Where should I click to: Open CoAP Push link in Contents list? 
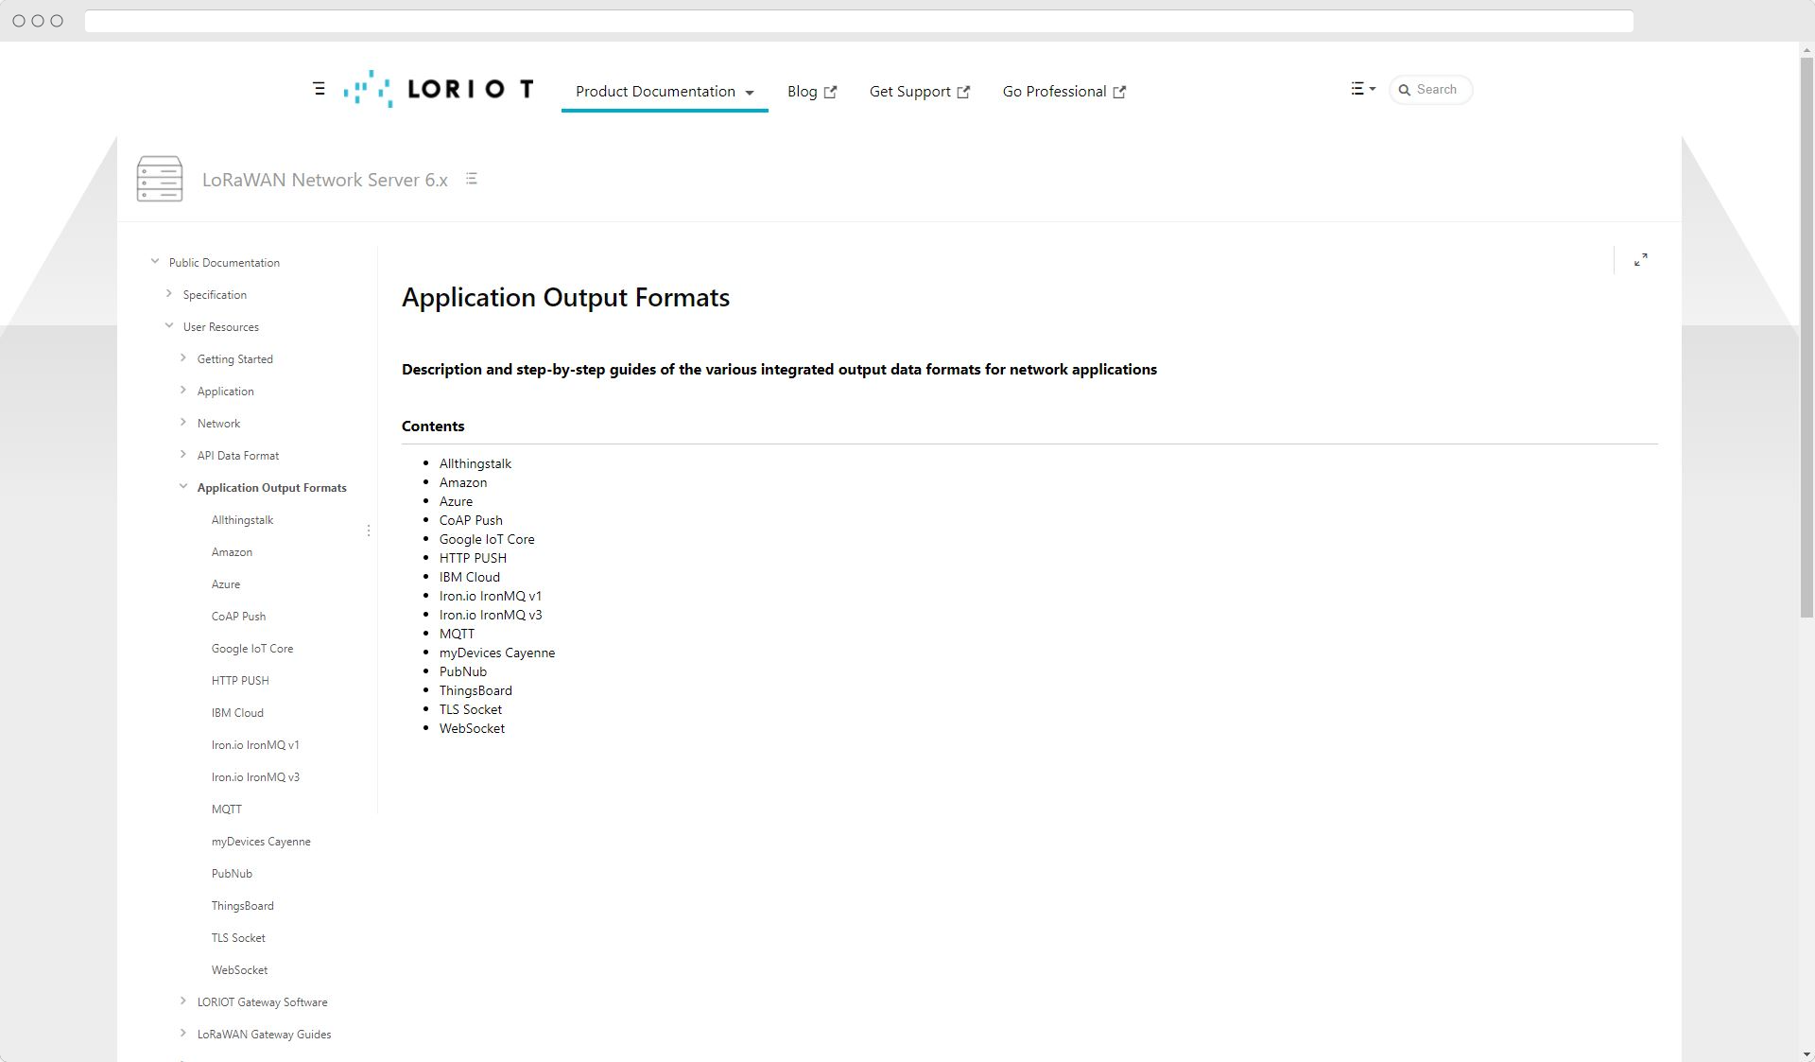tap(471, 520)
